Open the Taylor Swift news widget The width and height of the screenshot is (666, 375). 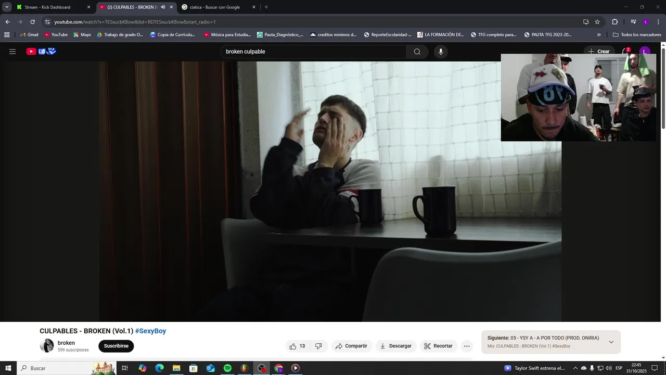534,368
